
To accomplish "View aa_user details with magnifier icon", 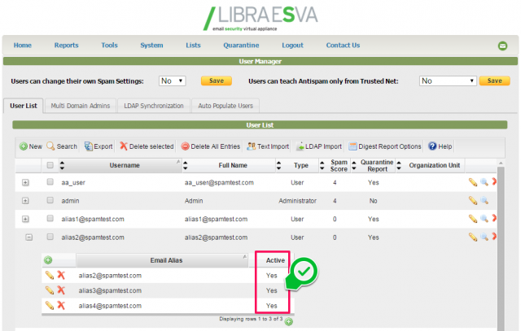I will 484,182.
